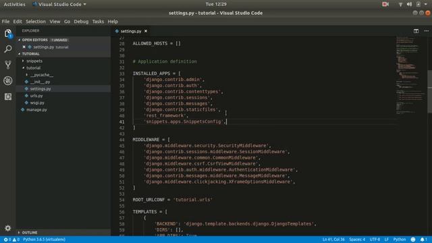Click the TEMPLATES line in editor
Viewport: 432px width, 243px height.
click(x=150, y=212)
